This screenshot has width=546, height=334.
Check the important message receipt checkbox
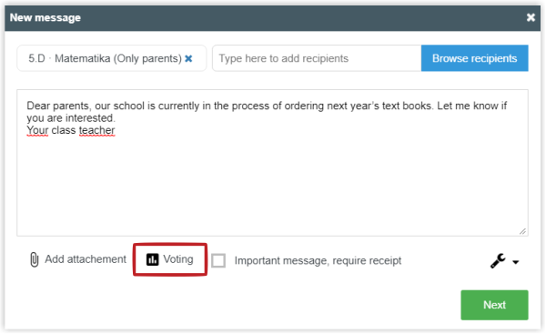pos(218,261)
